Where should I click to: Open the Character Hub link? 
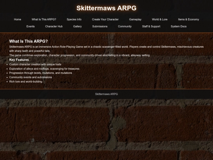coord(54,26)
